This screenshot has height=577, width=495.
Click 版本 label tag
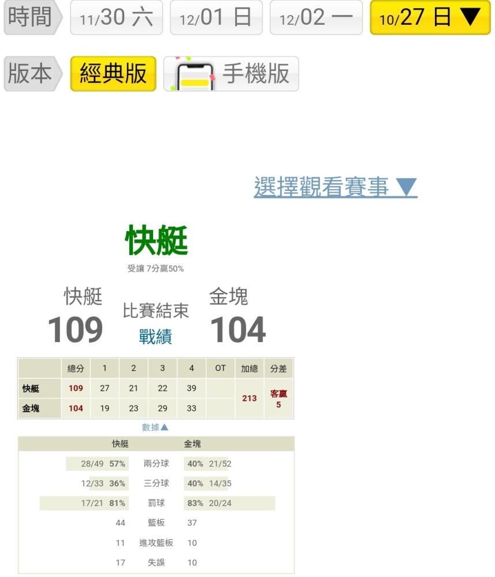tap(33, 74)
